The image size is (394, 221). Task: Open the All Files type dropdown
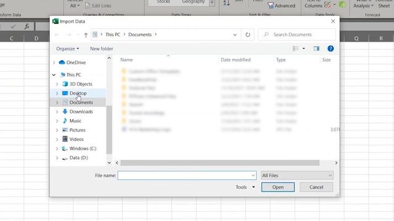pyautogui.click(x=297, y=176)
